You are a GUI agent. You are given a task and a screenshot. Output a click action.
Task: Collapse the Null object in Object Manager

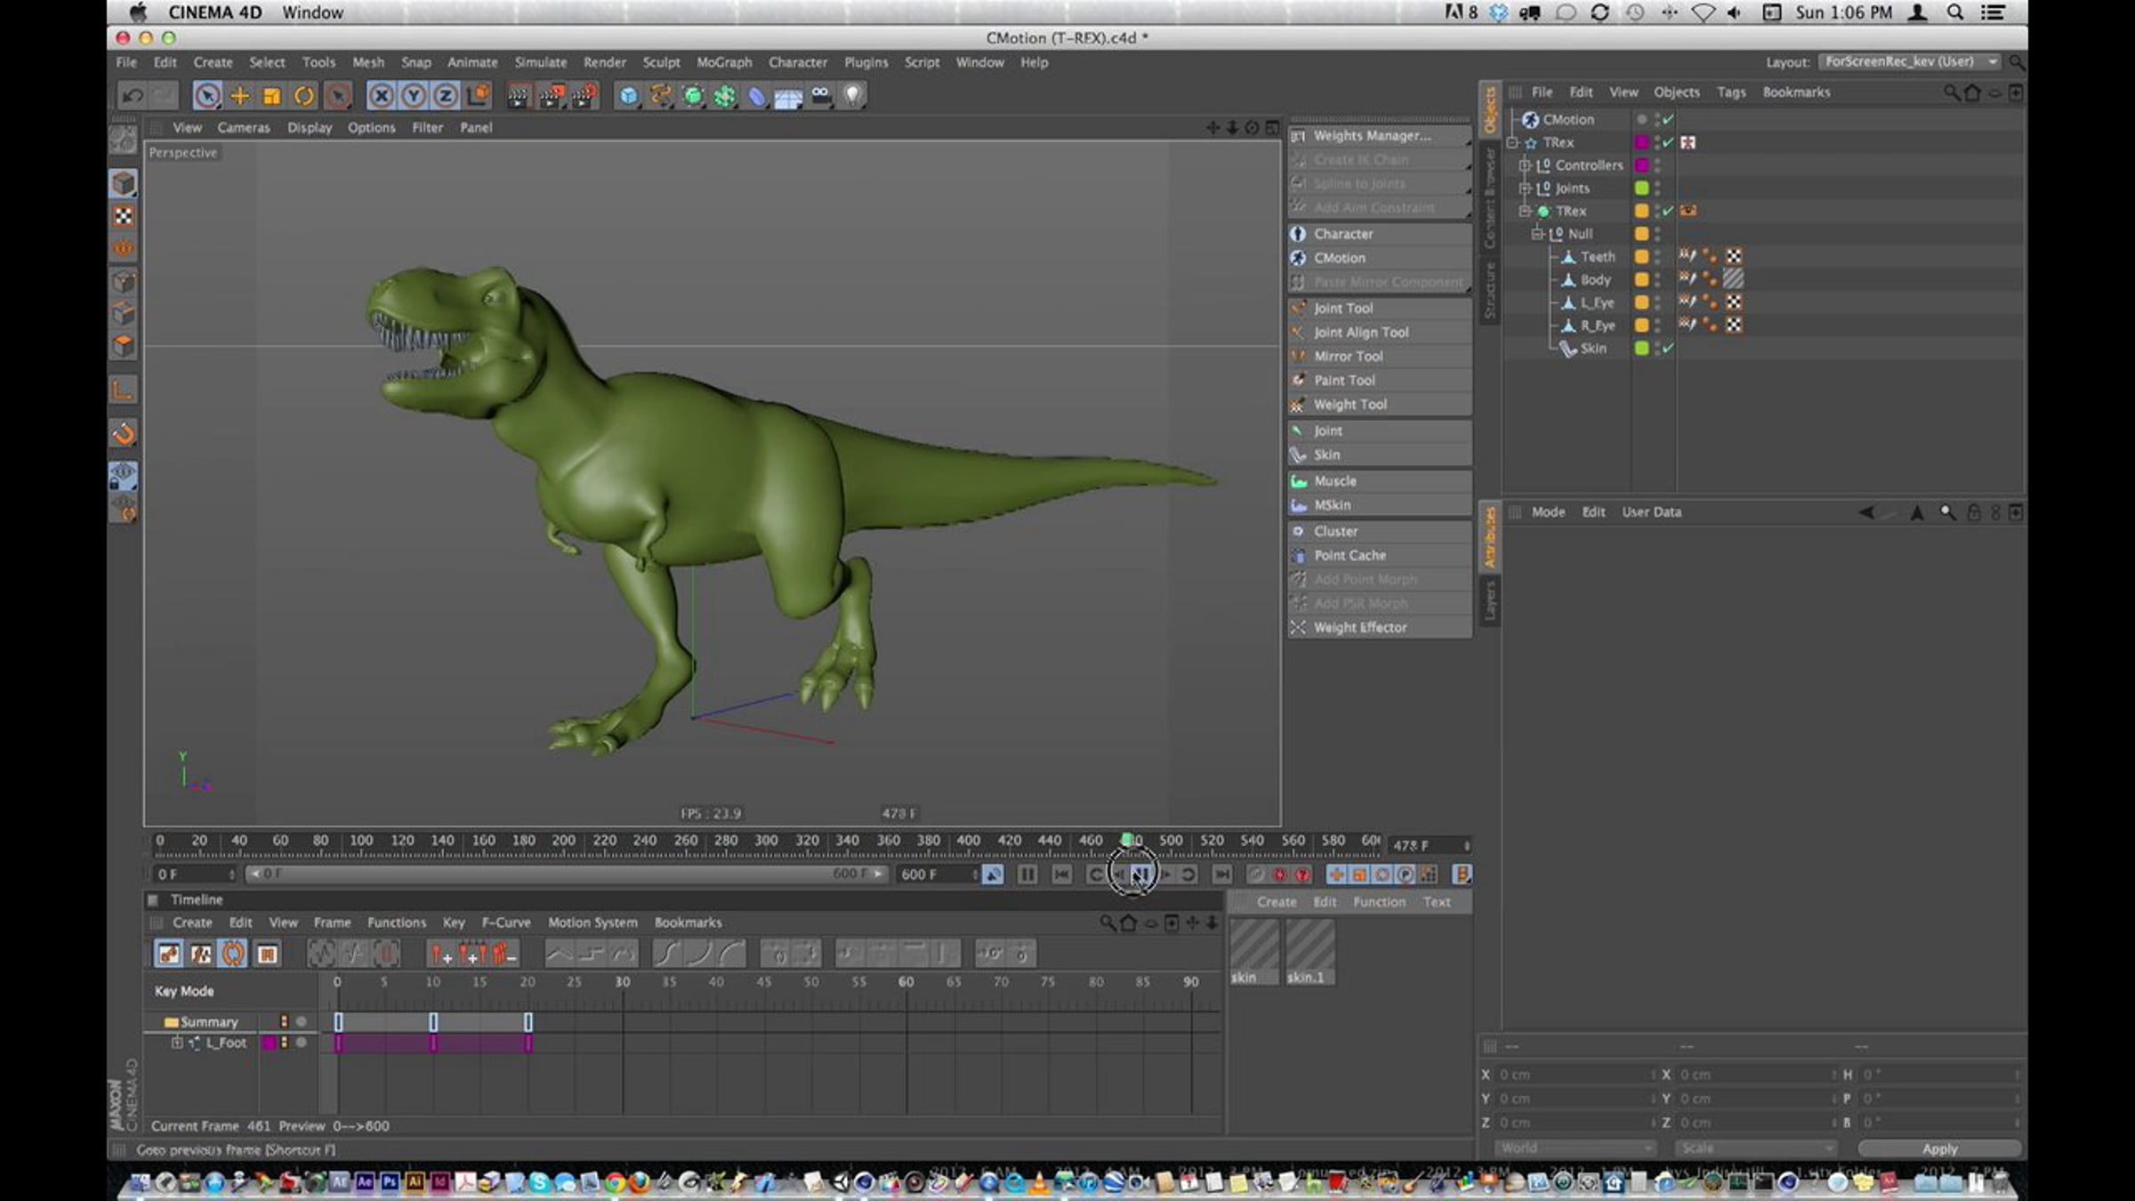coord(1537,234)
